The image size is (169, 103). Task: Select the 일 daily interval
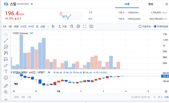point(37,27)
